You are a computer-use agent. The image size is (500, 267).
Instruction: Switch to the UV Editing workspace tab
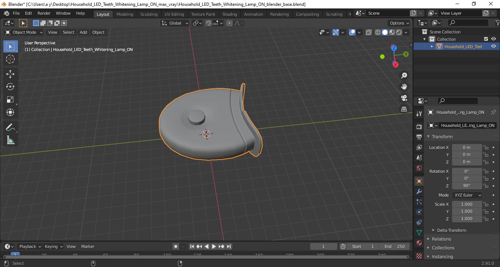point(174,14)
